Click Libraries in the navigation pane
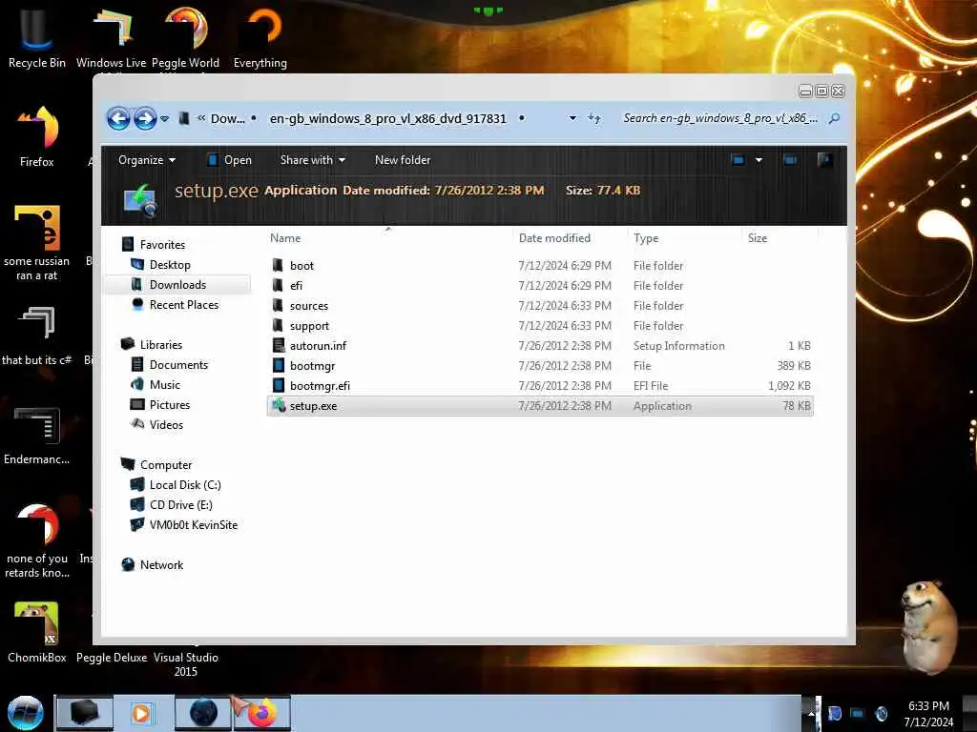Image resolution: width=977 pixels, height=732 pixels. click(x=160, y=344)
